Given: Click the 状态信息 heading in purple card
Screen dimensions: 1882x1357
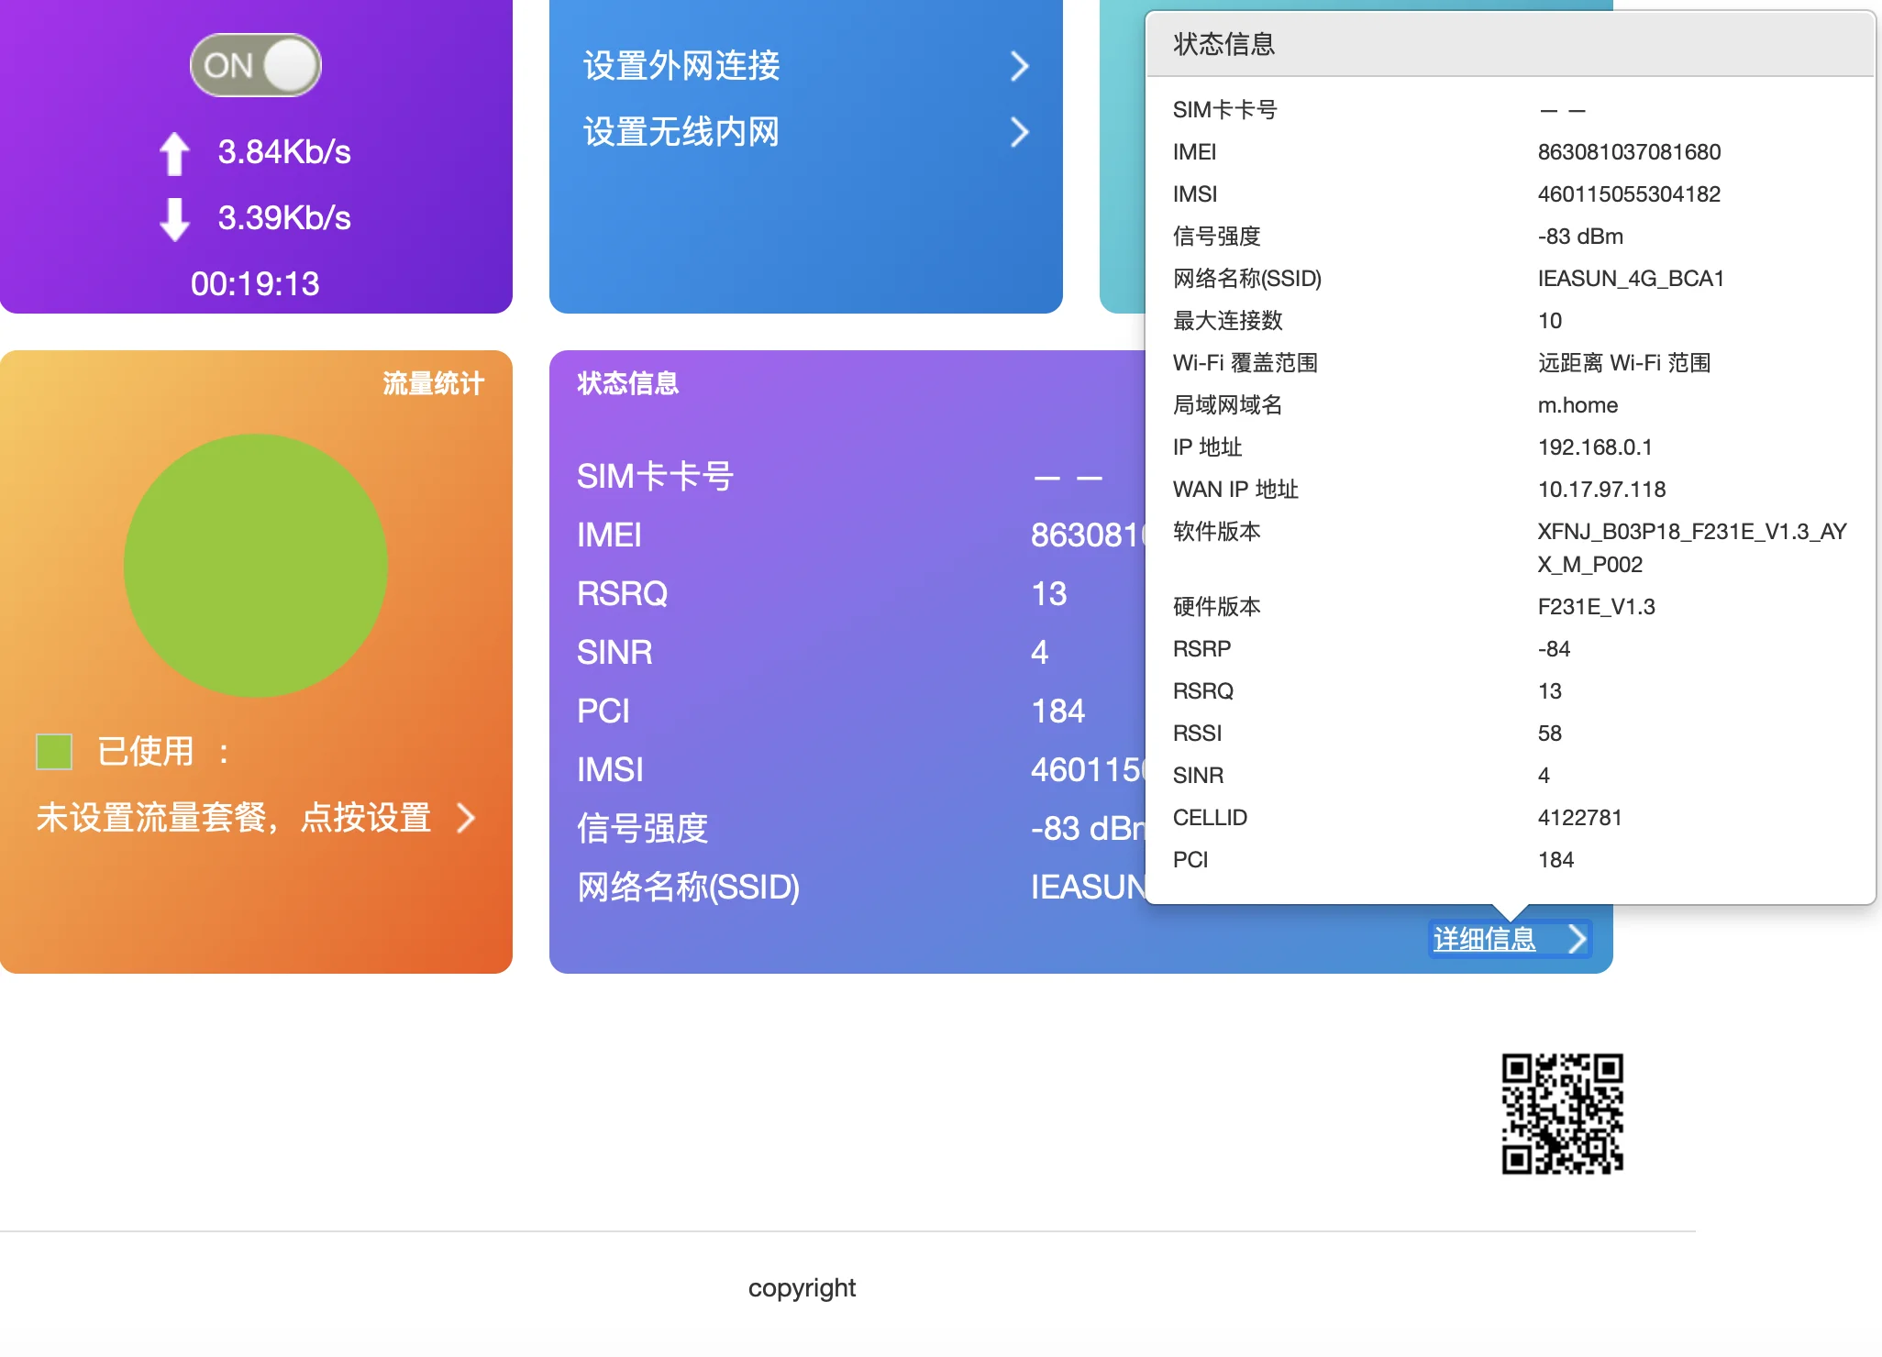Looking at the screenshot, I should (627, 383).
